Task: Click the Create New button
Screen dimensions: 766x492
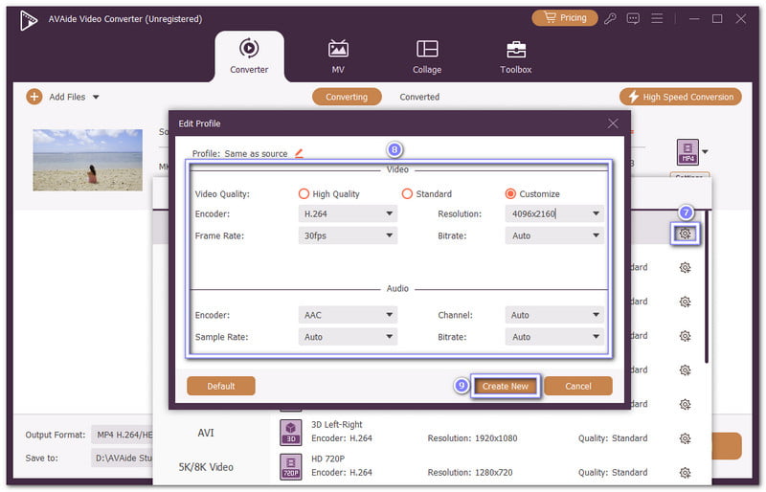Action: [x=506, y=386]
